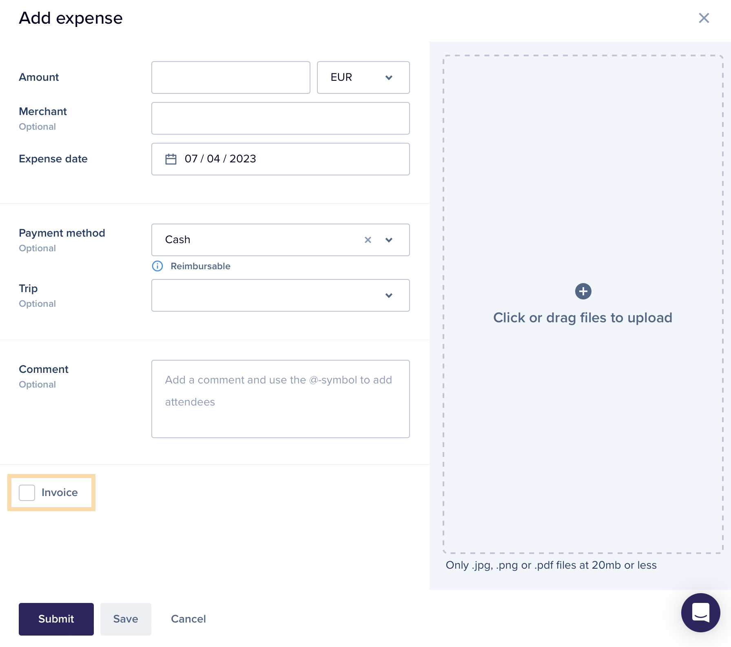Click the Save button
Screen dimensions: 731x647
coord(126,619)
